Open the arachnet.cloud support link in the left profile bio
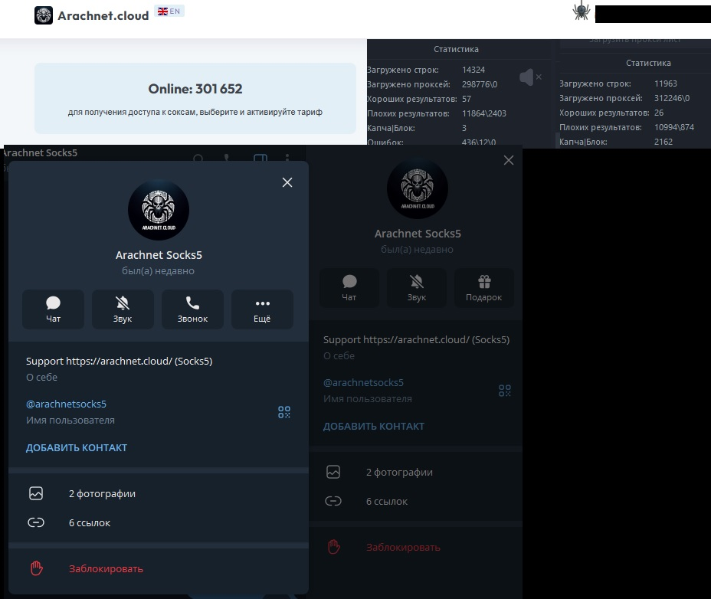 [119, 361]
